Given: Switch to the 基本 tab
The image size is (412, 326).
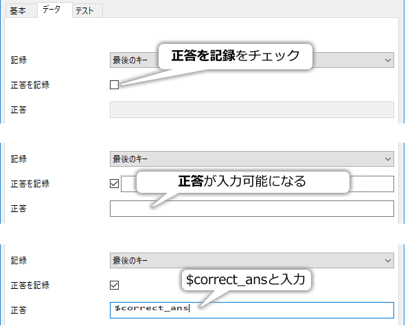Looking at the screenshot, I should [x=21, y=11].
